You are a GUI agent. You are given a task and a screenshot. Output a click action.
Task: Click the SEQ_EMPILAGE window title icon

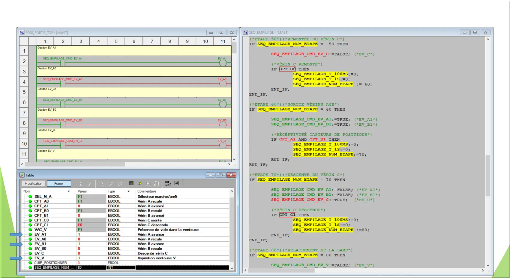[245, 32]
